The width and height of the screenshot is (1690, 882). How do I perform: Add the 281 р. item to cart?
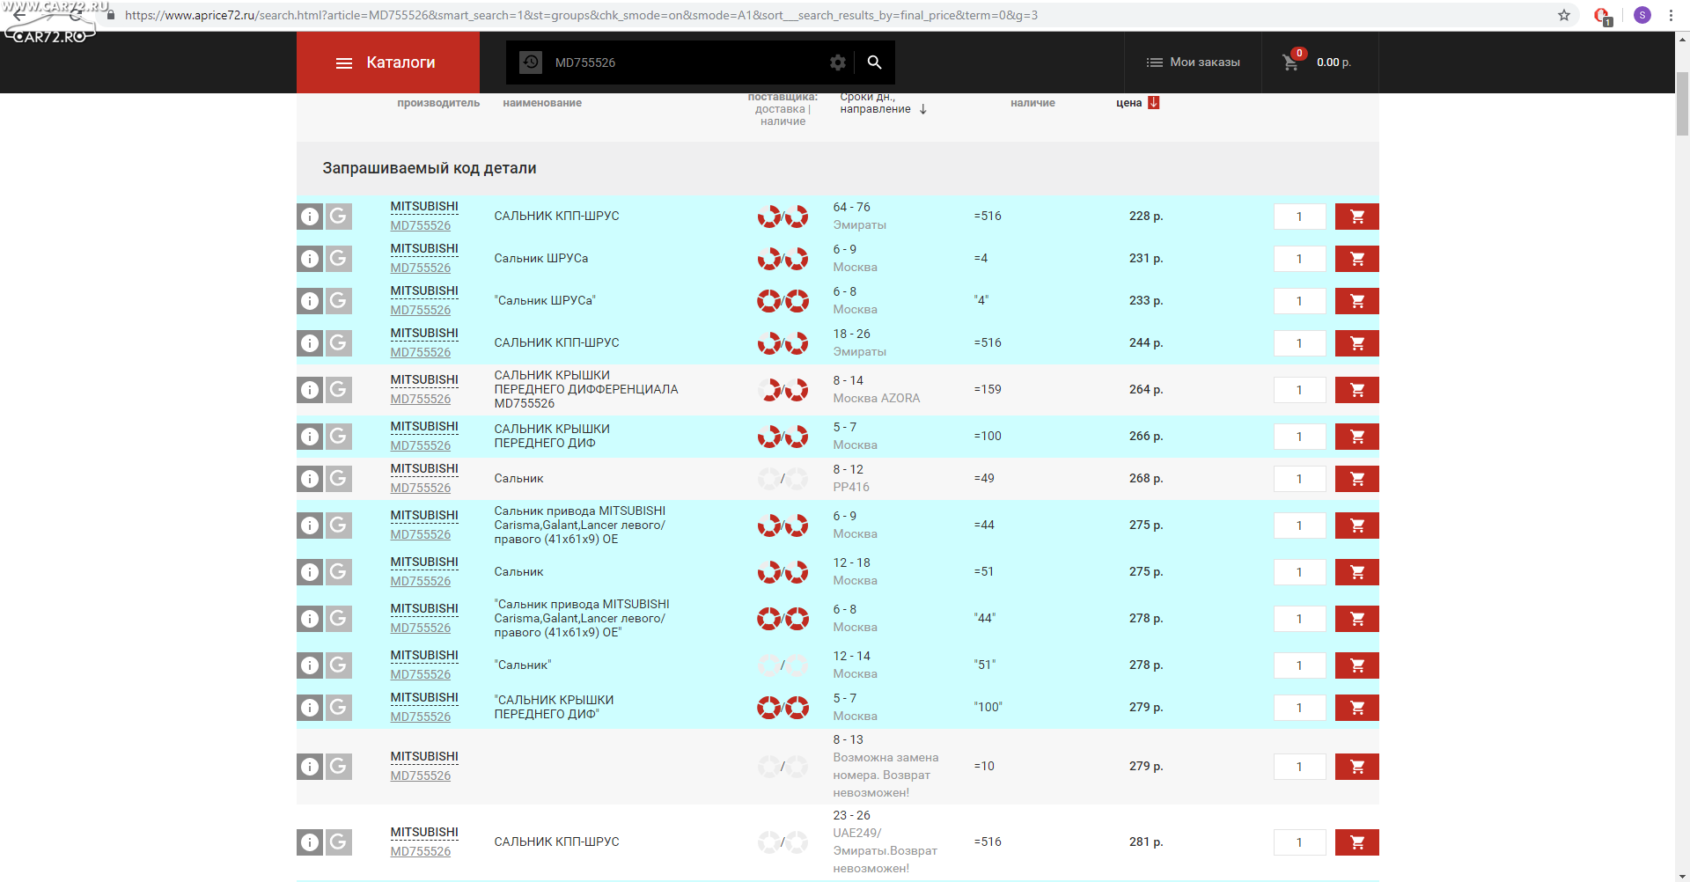point(1357,842)
